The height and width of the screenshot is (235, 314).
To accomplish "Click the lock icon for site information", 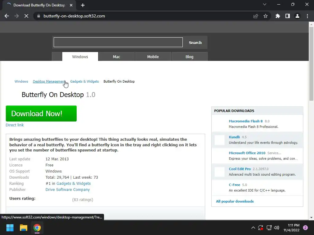I will pyautogui.click(x=39, y=16).
